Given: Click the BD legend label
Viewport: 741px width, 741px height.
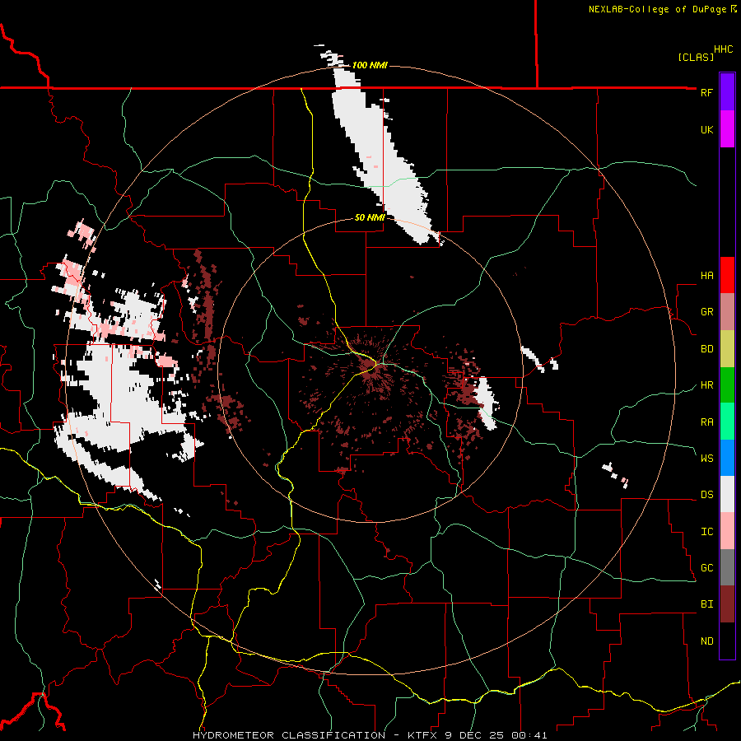Looking at the screenshot, I should click(706, 349).
